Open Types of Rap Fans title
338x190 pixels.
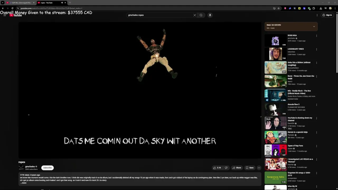pyautogui.click(x=295, y=146)
